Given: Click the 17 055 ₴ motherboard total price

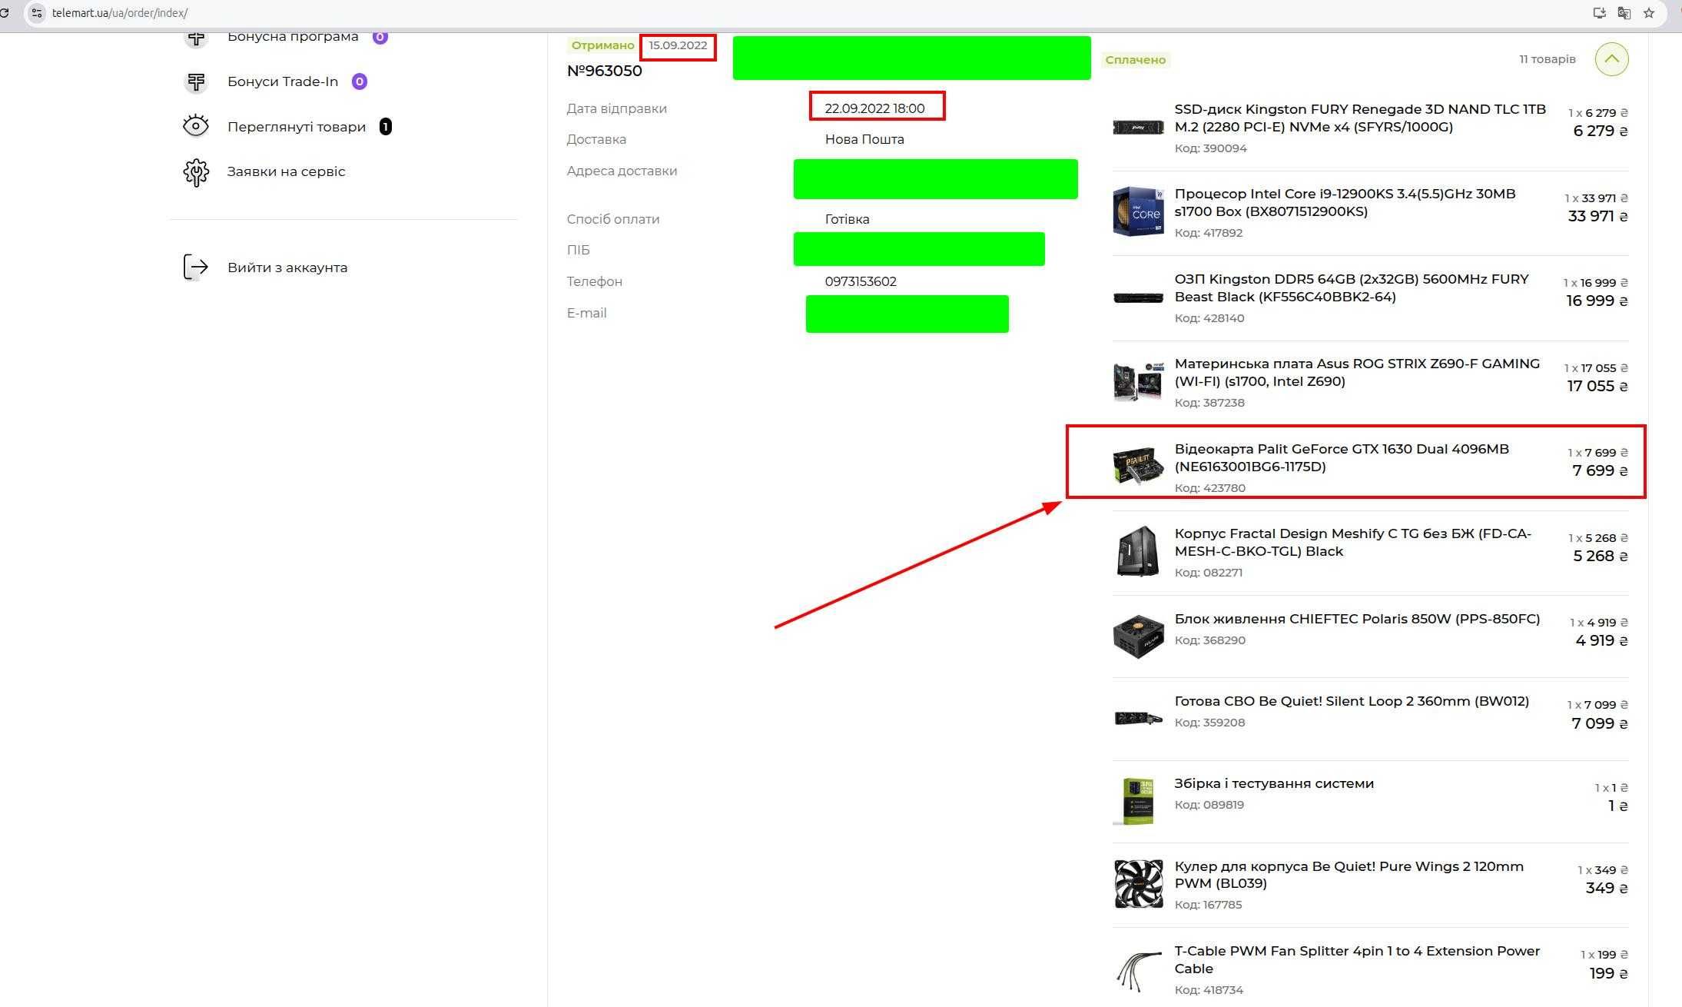Looking at the screenshot, I should [1597, 386].
